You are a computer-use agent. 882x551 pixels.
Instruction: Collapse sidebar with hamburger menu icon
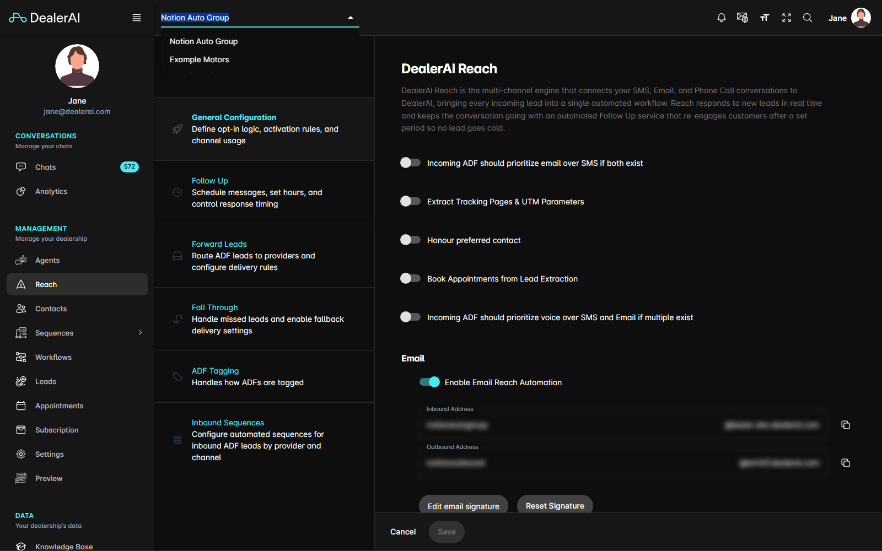pos(137,18)
